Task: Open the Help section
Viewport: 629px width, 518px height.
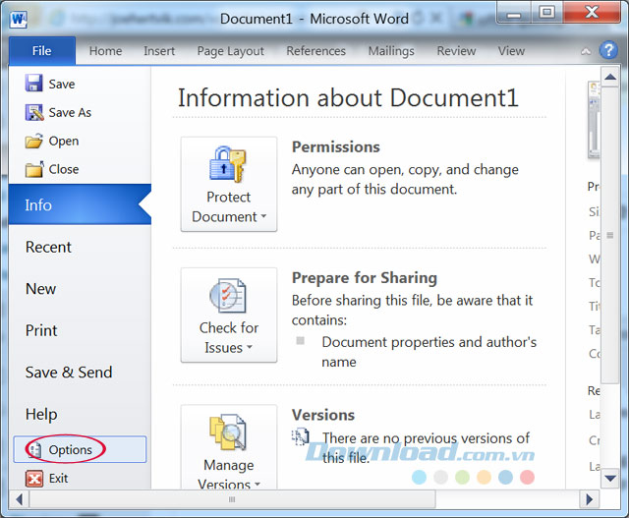Action: pos(41,415)
